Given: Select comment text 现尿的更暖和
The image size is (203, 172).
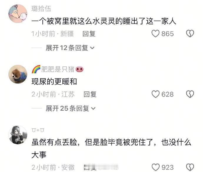Looking at the screenshot, I should (x=54, y=81).
